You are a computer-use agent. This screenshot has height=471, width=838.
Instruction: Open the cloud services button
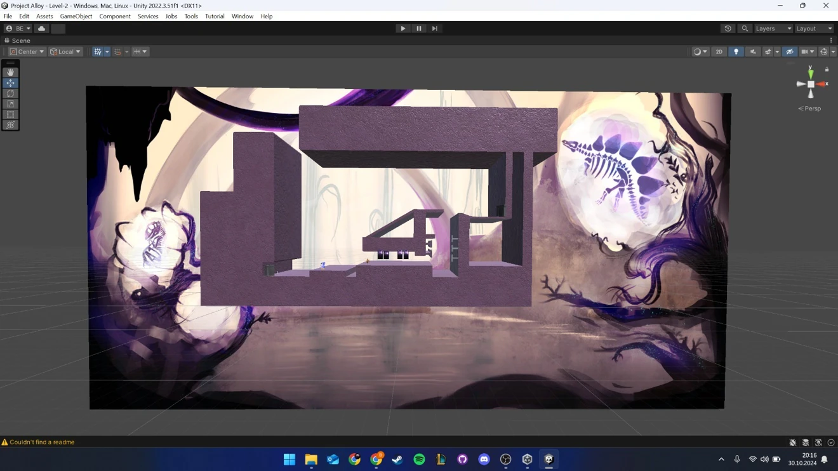tap(41, 29)
